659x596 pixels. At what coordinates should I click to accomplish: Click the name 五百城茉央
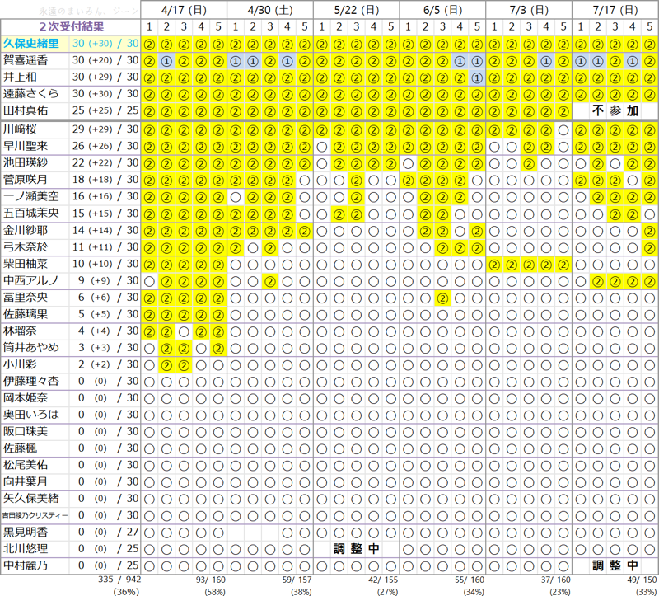pos(31,214)
